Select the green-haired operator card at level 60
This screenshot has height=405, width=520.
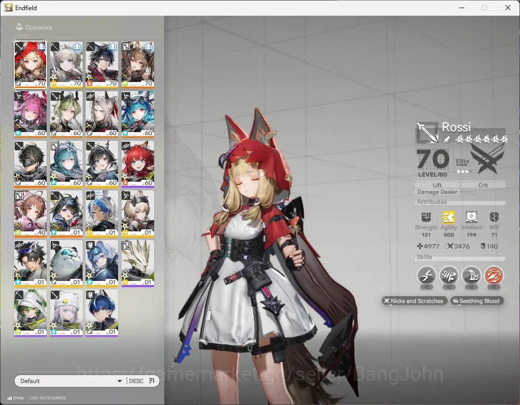click(x=66, y=114)
